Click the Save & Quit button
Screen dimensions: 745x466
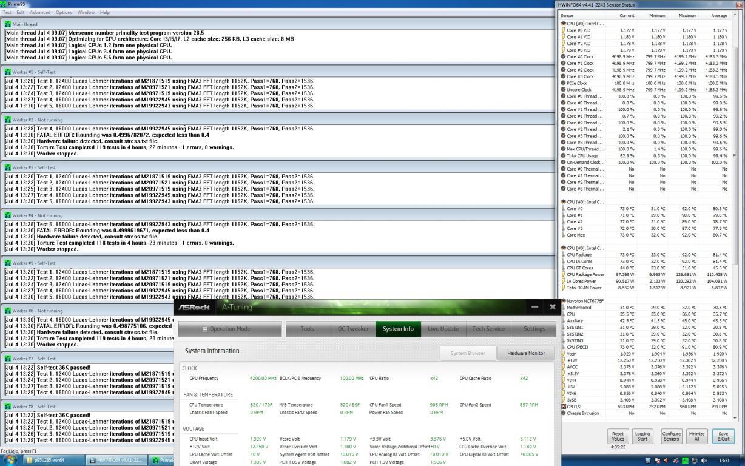723,436
